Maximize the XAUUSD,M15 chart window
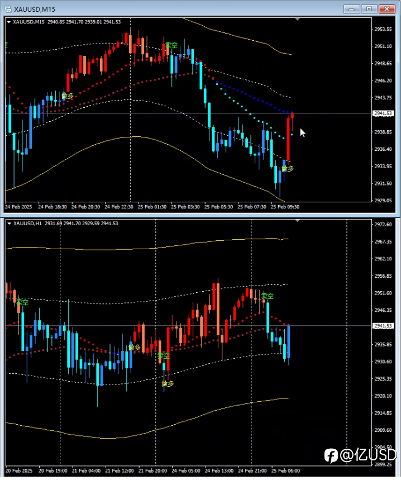The image size is (401, 480). click(369, 9)
